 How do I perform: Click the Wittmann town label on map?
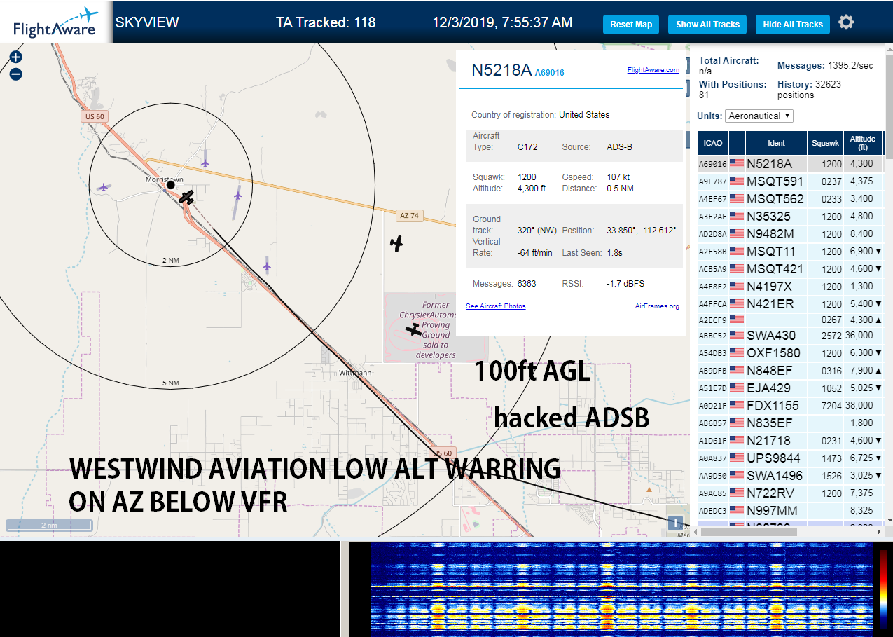355,373
